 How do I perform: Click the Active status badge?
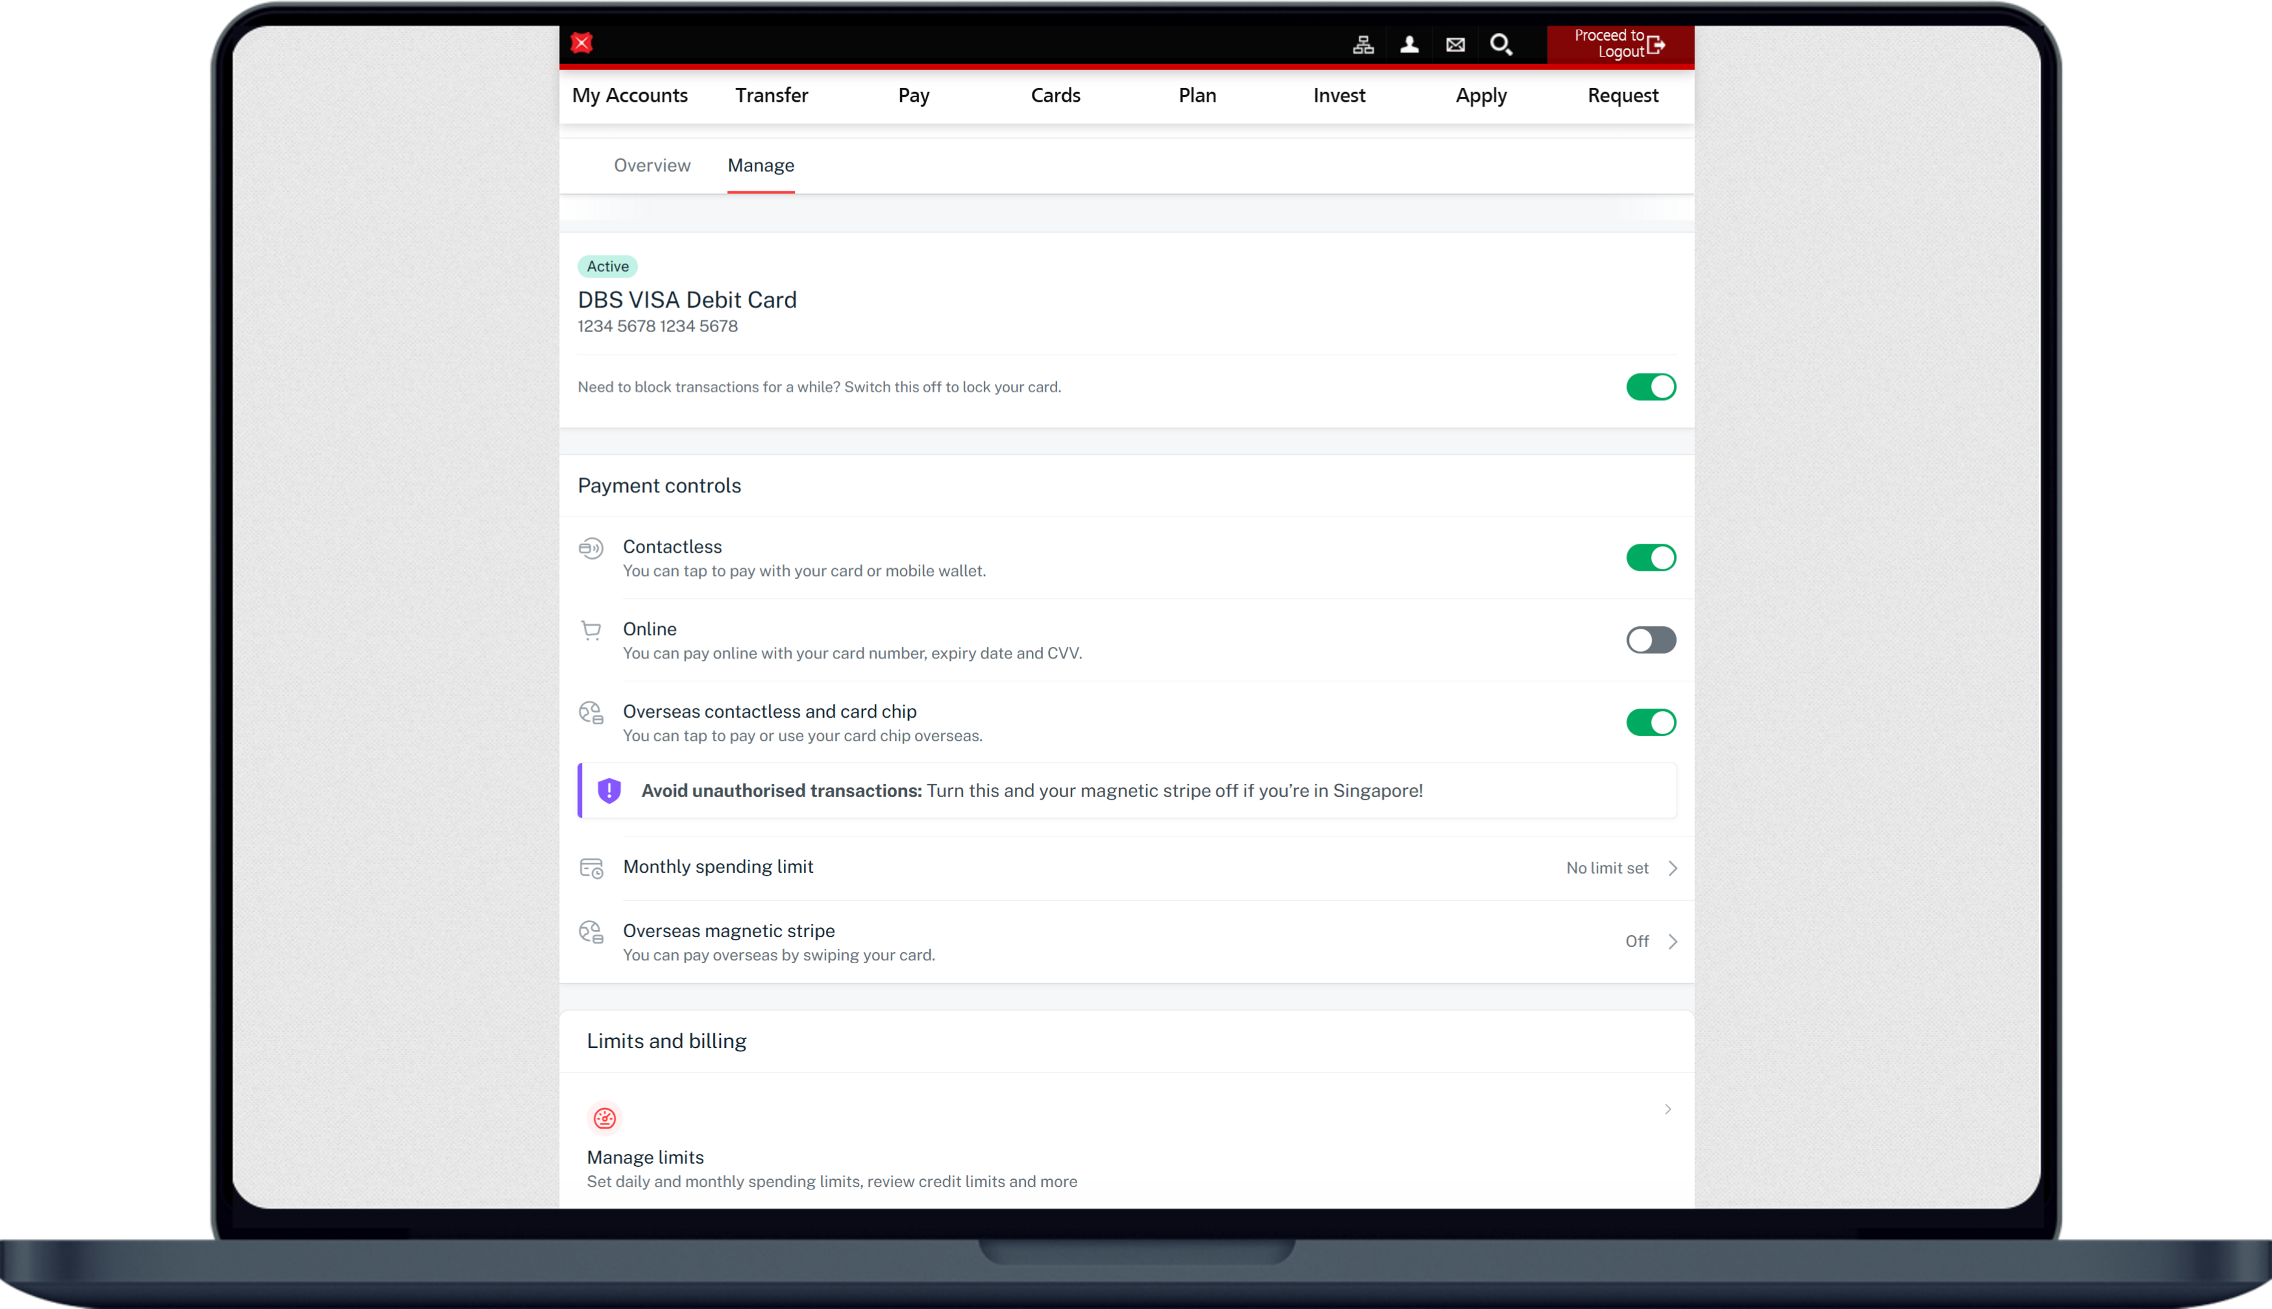pos(608,266)
